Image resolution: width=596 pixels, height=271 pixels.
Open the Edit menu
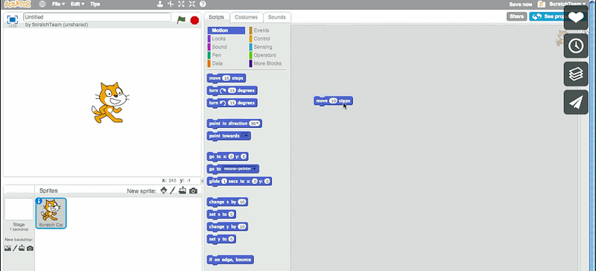coord(77,4)
